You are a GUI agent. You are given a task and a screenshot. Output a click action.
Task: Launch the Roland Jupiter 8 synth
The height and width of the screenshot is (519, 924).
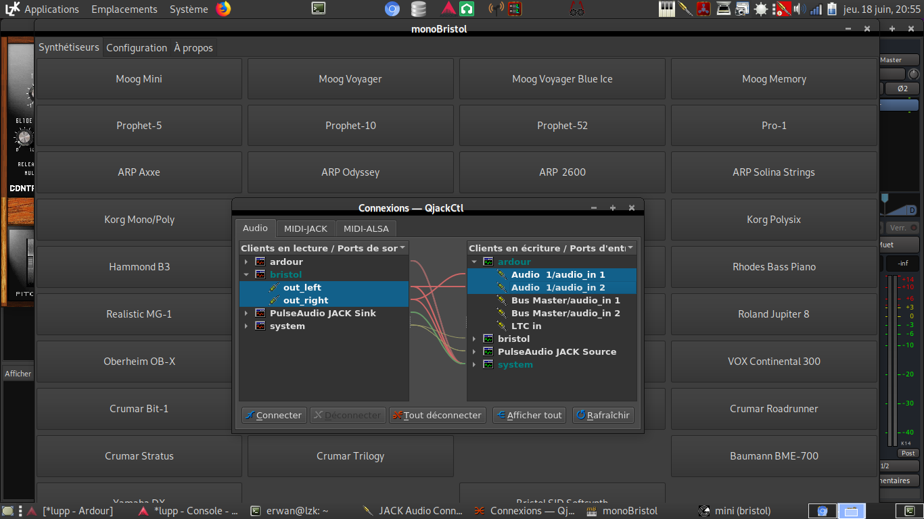point(774,314)
